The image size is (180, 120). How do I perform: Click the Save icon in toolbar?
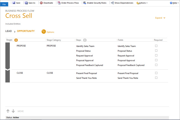[x=14, y=3]
